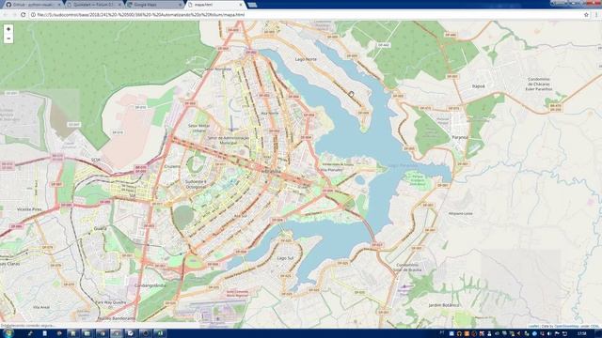Switch to the Google Maps tab

[153, 5]
